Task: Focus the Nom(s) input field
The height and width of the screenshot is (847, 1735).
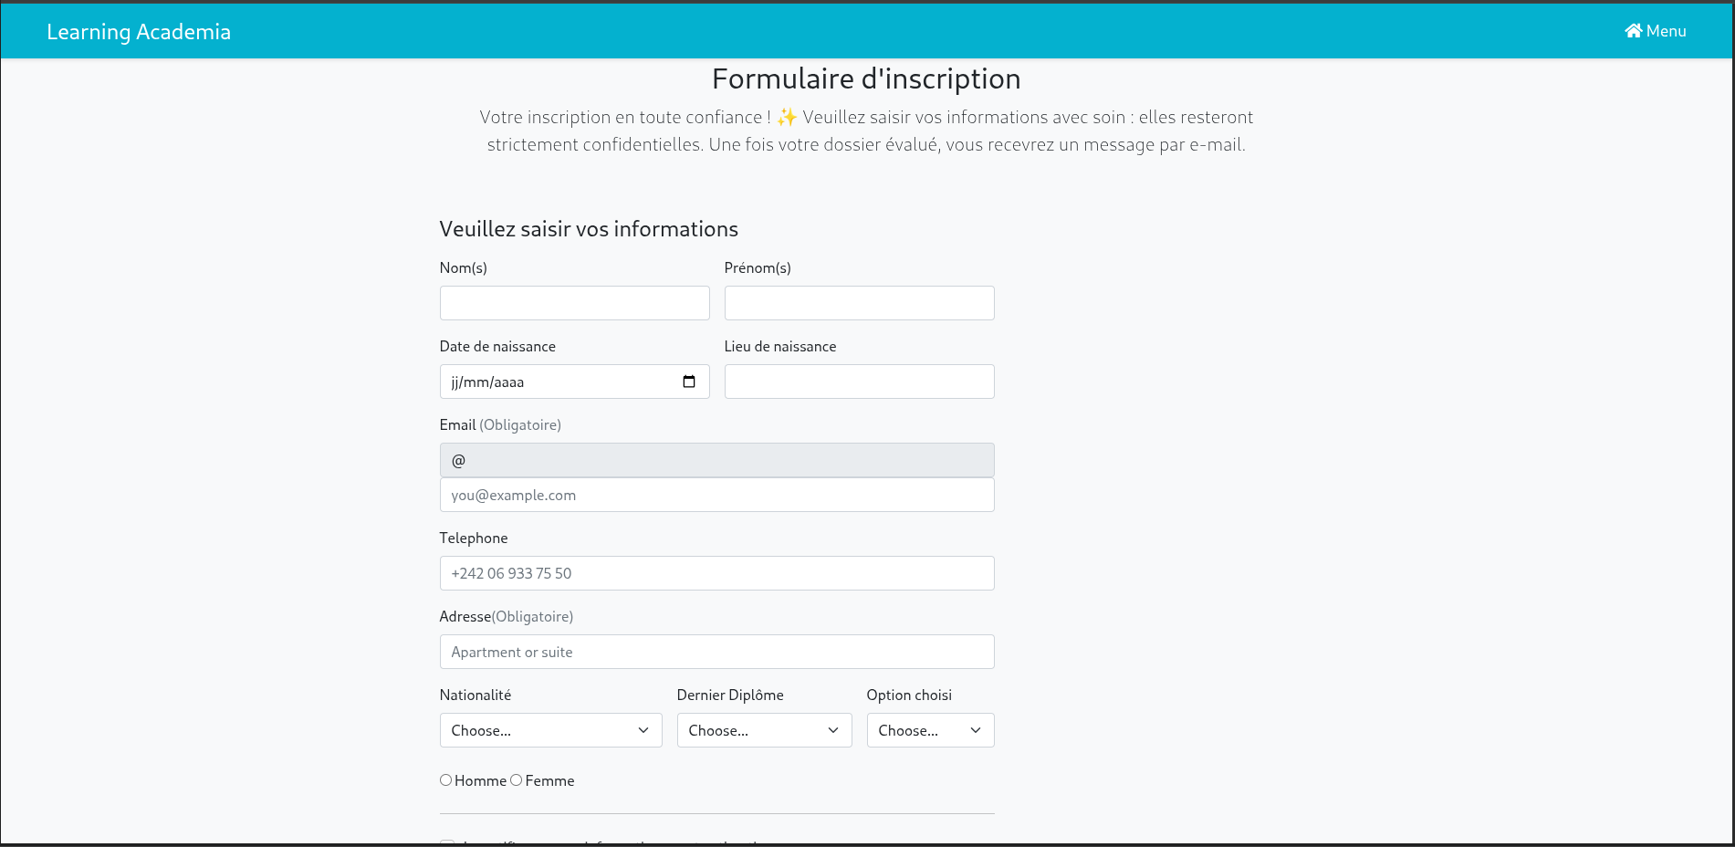Action: pos(574,303)
